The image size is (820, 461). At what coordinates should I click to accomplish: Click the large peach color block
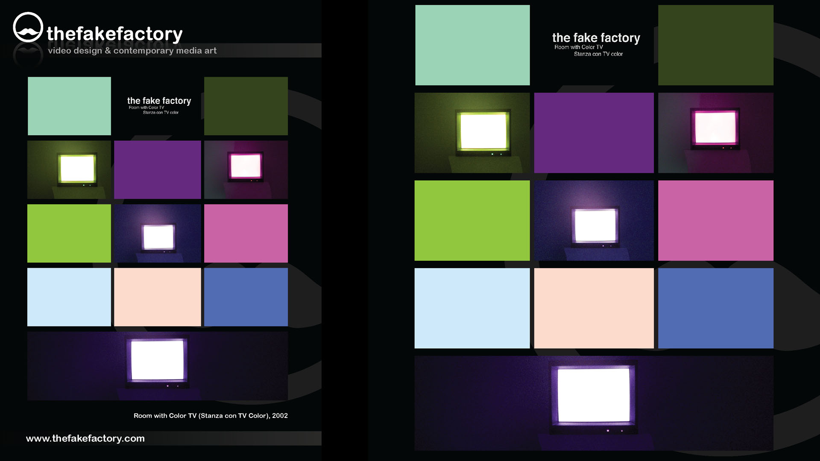point(594,308)
